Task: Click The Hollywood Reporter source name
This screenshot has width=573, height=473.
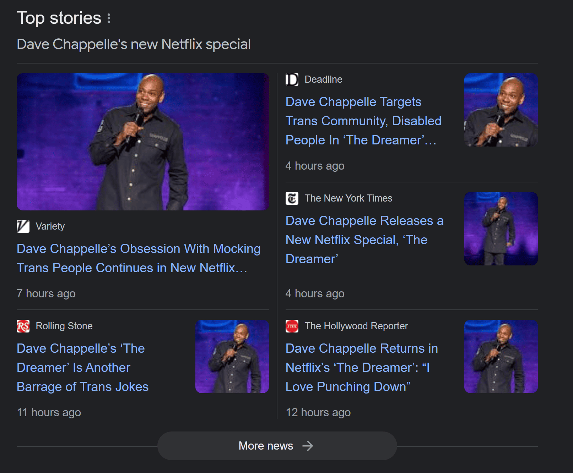Action: click(356, 326)
